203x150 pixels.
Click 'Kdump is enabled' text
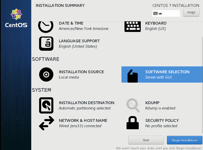[160, 108]
